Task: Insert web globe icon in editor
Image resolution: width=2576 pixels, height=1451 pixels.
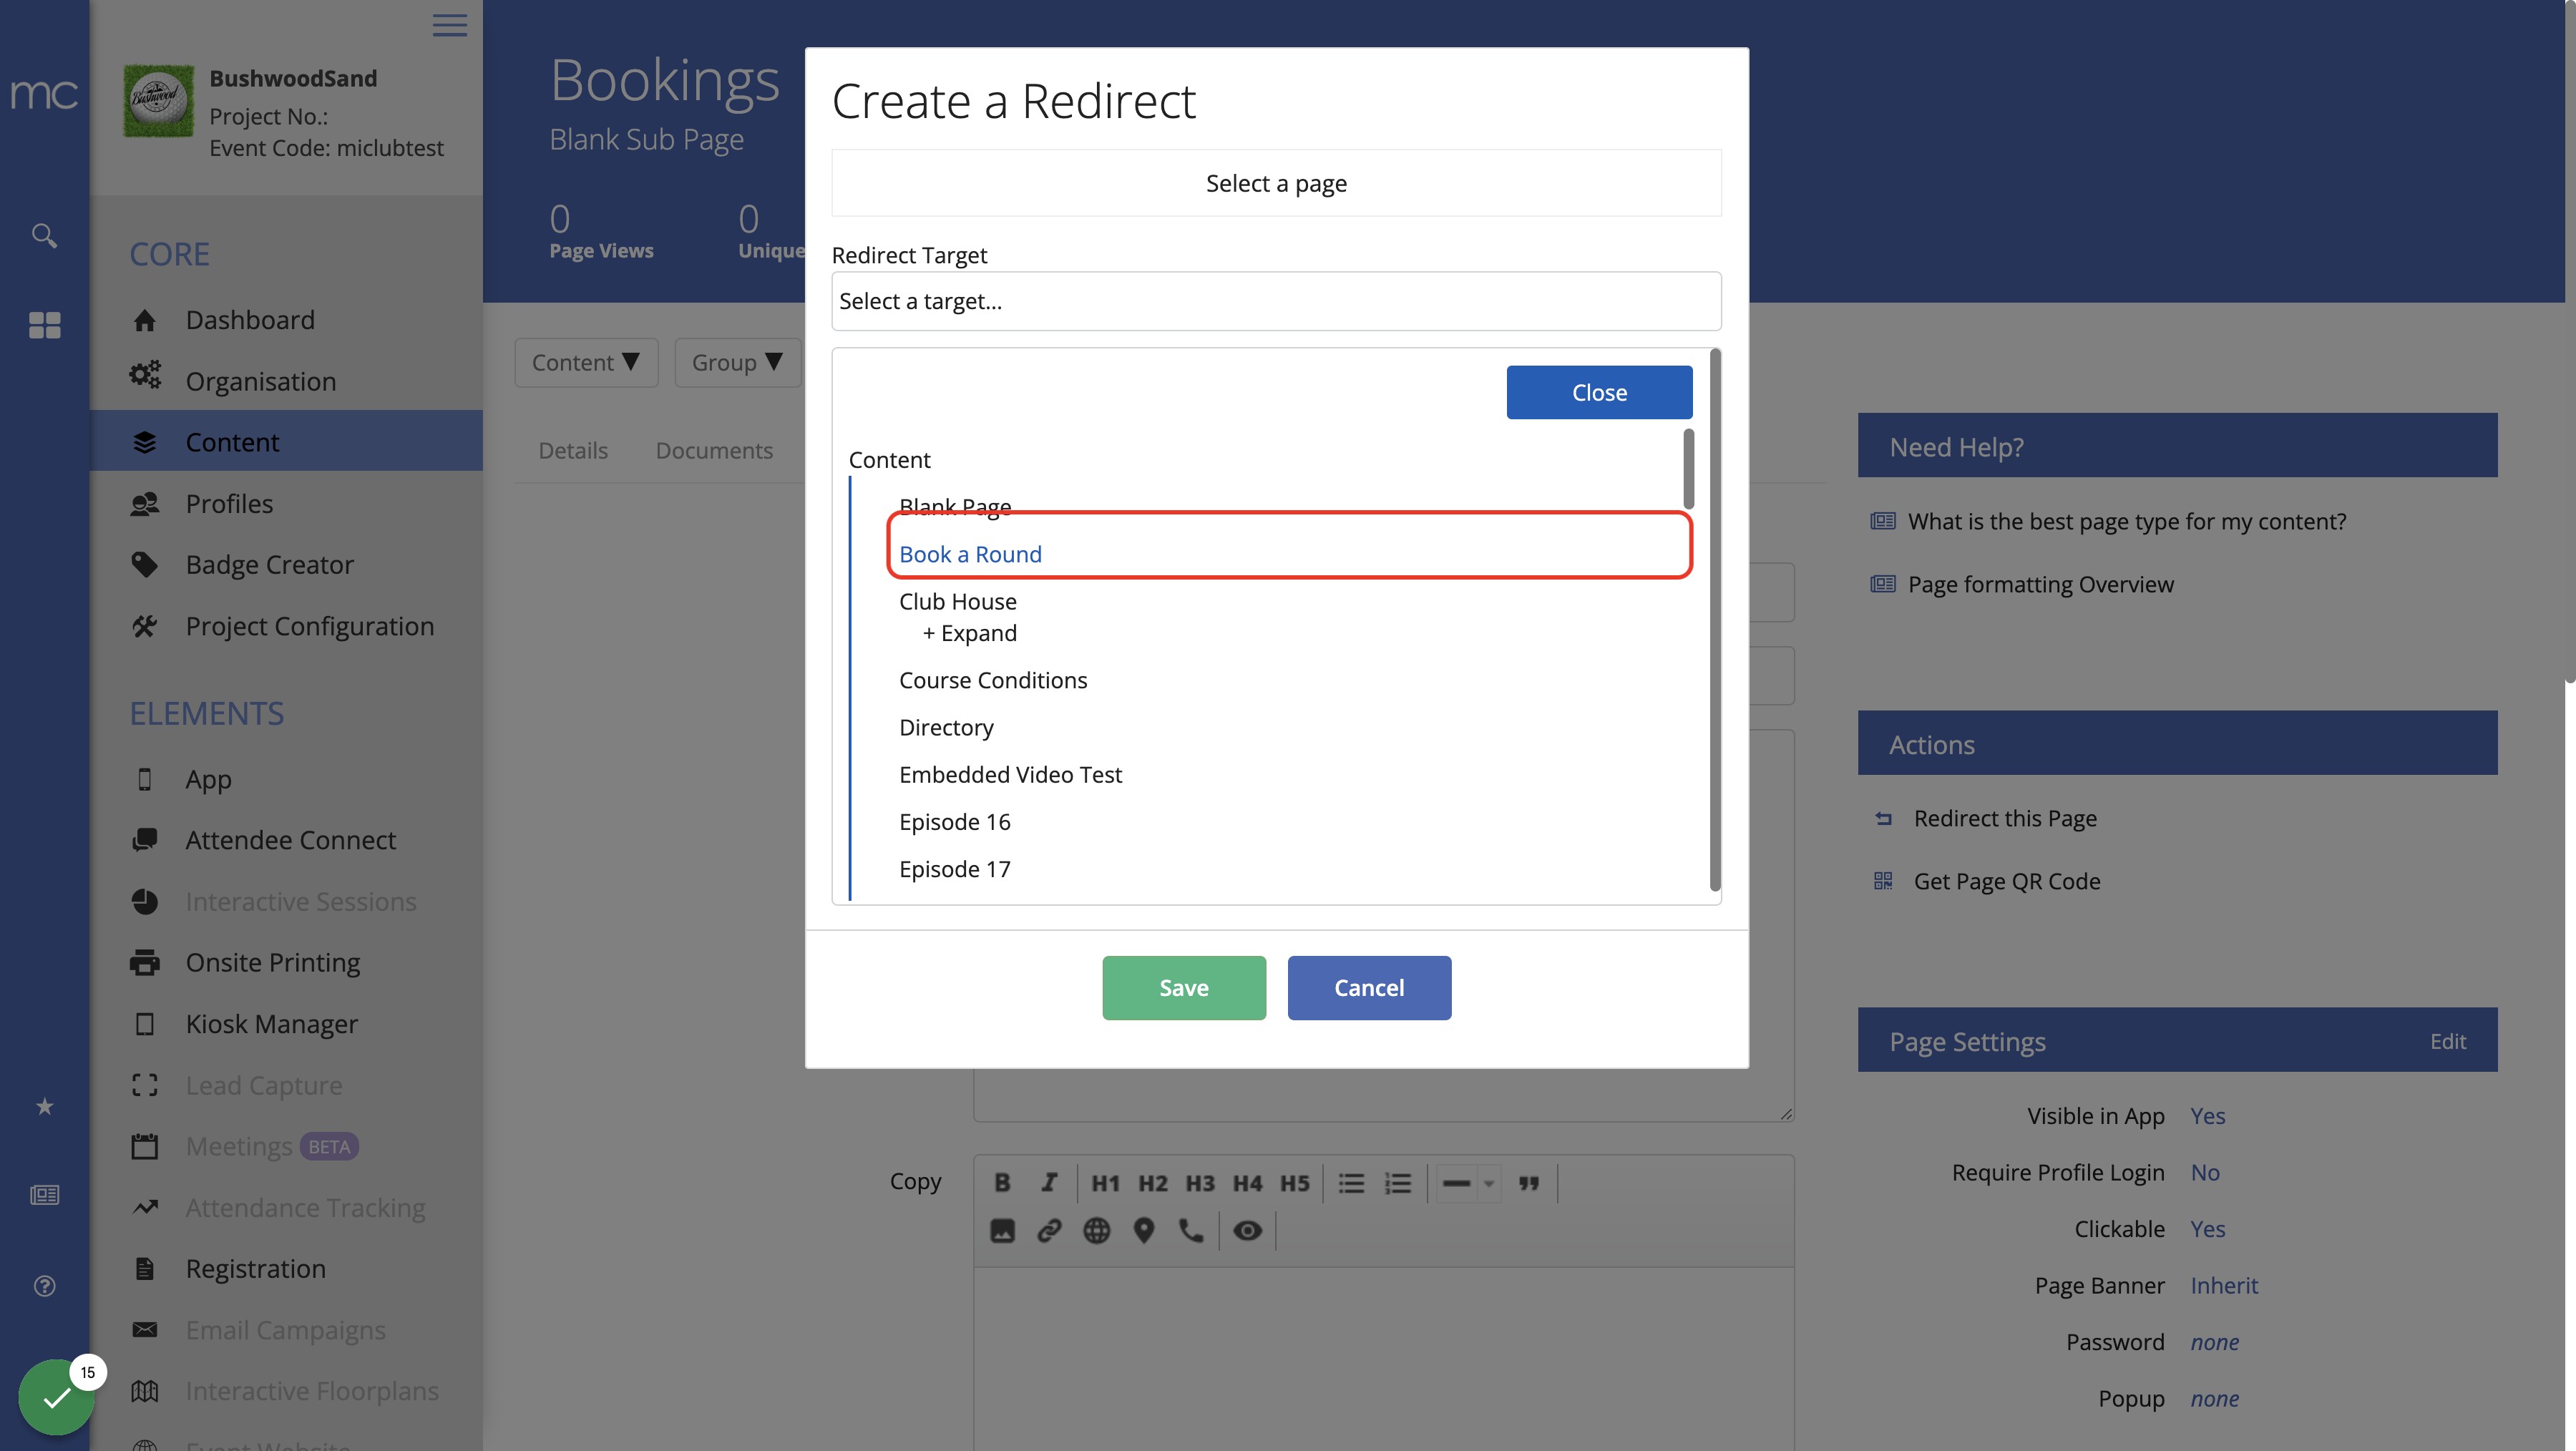Action: coord(1097,1231)
